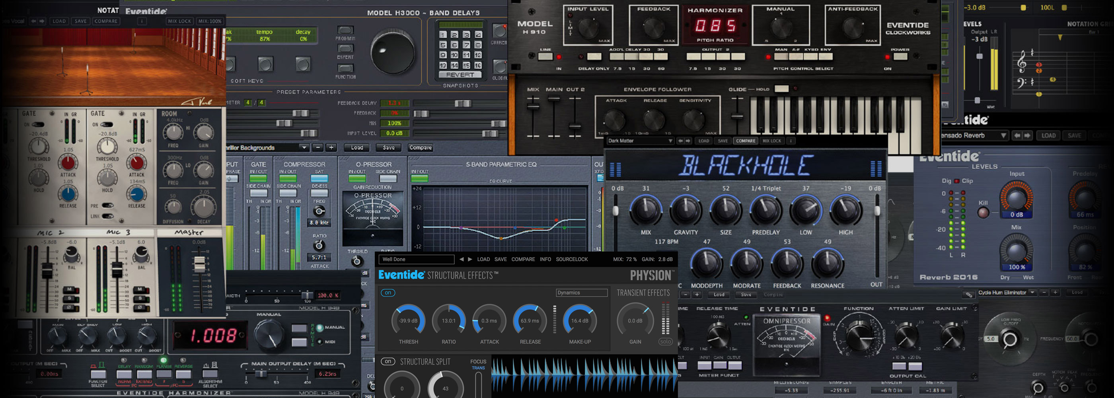The width and height of the screenshot is (1114, 398).
Task: Open the Dynamics effect type dropdown in Physion
Action: 582,293
